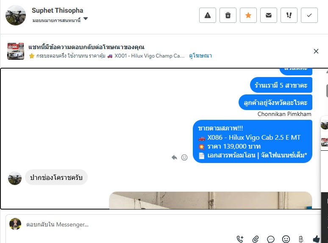The height and width of the screenshot is (243, 328).
Task: Open the photo attachment in chat
Action: click(x=211, y=200)
